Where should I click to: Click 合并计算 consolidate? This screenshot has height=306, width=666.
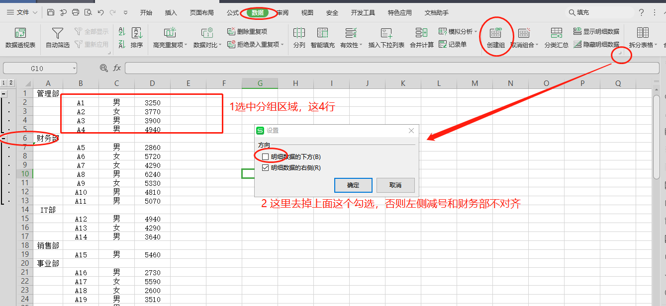tap(422, 38)
